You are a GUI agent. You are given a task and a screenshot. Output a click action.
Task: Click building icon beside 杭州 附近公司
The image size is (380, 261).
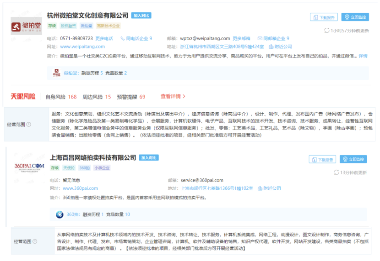(271, 47)
